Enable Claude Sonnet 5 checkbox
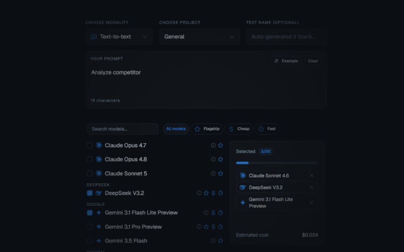Image resolution: width=404 pixels, height=252 pixels. [x=90, y=173]
